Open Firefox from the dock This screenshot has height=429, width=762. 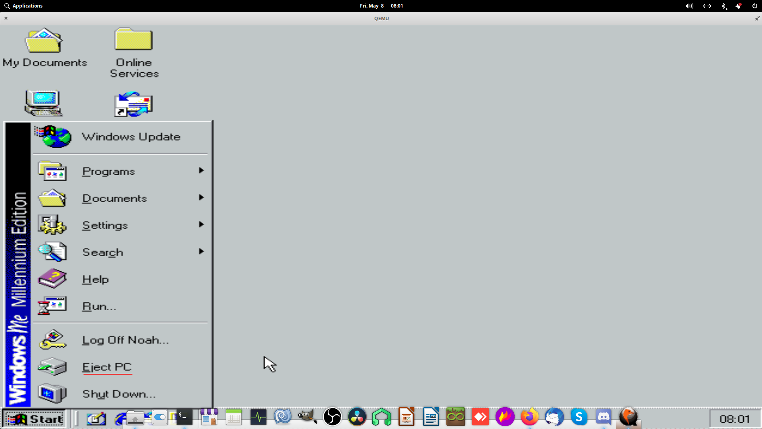click(529, 417)
